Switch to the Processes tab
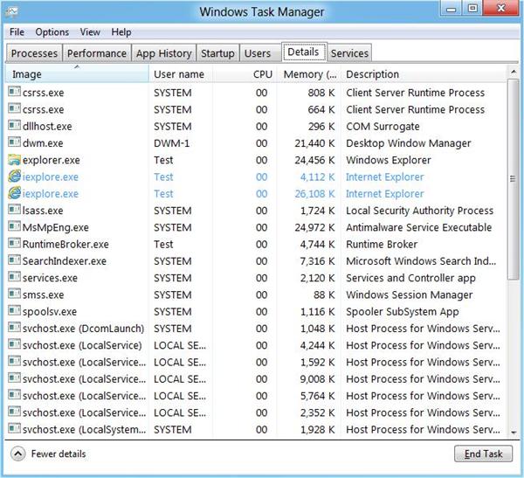This screenshot has width=524, height=478. (34, 53)
